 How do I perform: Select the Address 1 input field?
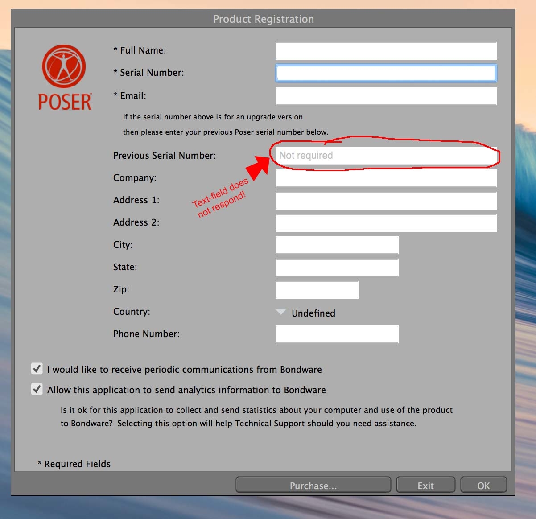click(x=386, y=201)
